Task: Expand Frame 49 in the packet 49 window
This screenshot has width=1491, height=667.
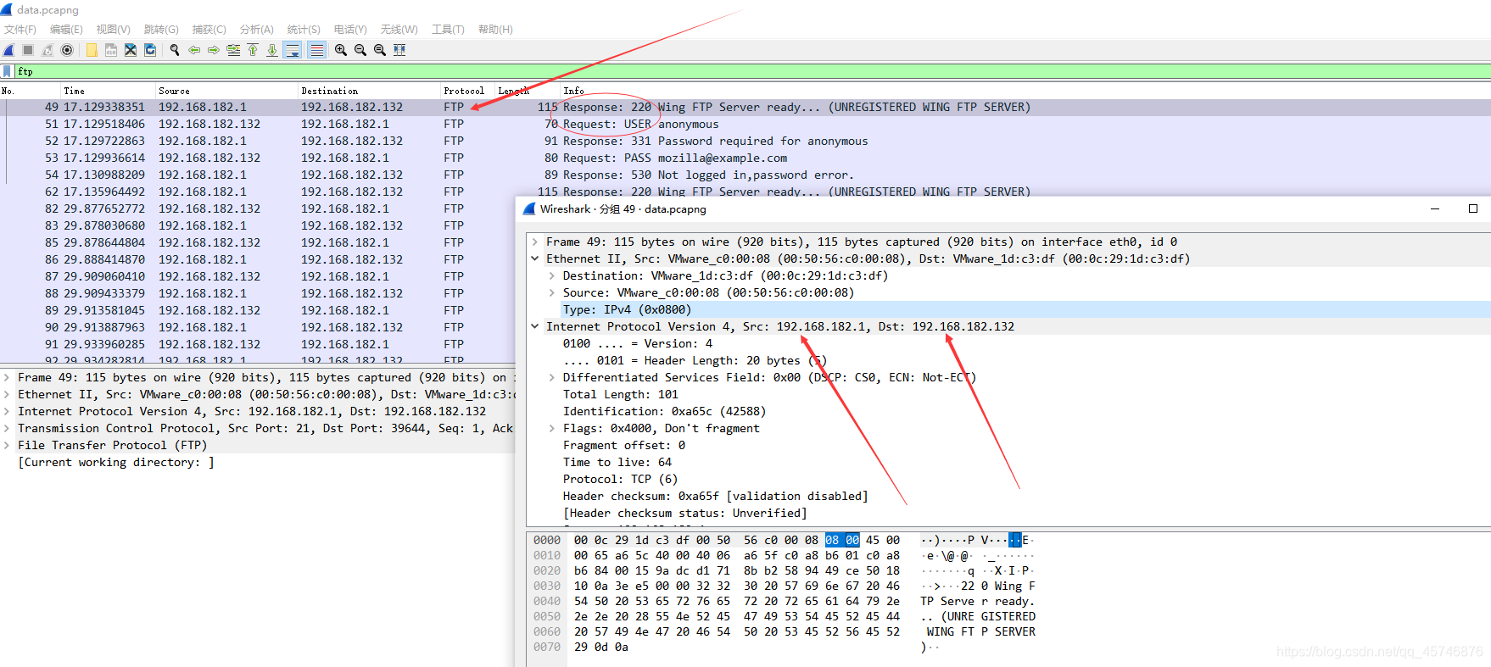Action: click(535, 242)
